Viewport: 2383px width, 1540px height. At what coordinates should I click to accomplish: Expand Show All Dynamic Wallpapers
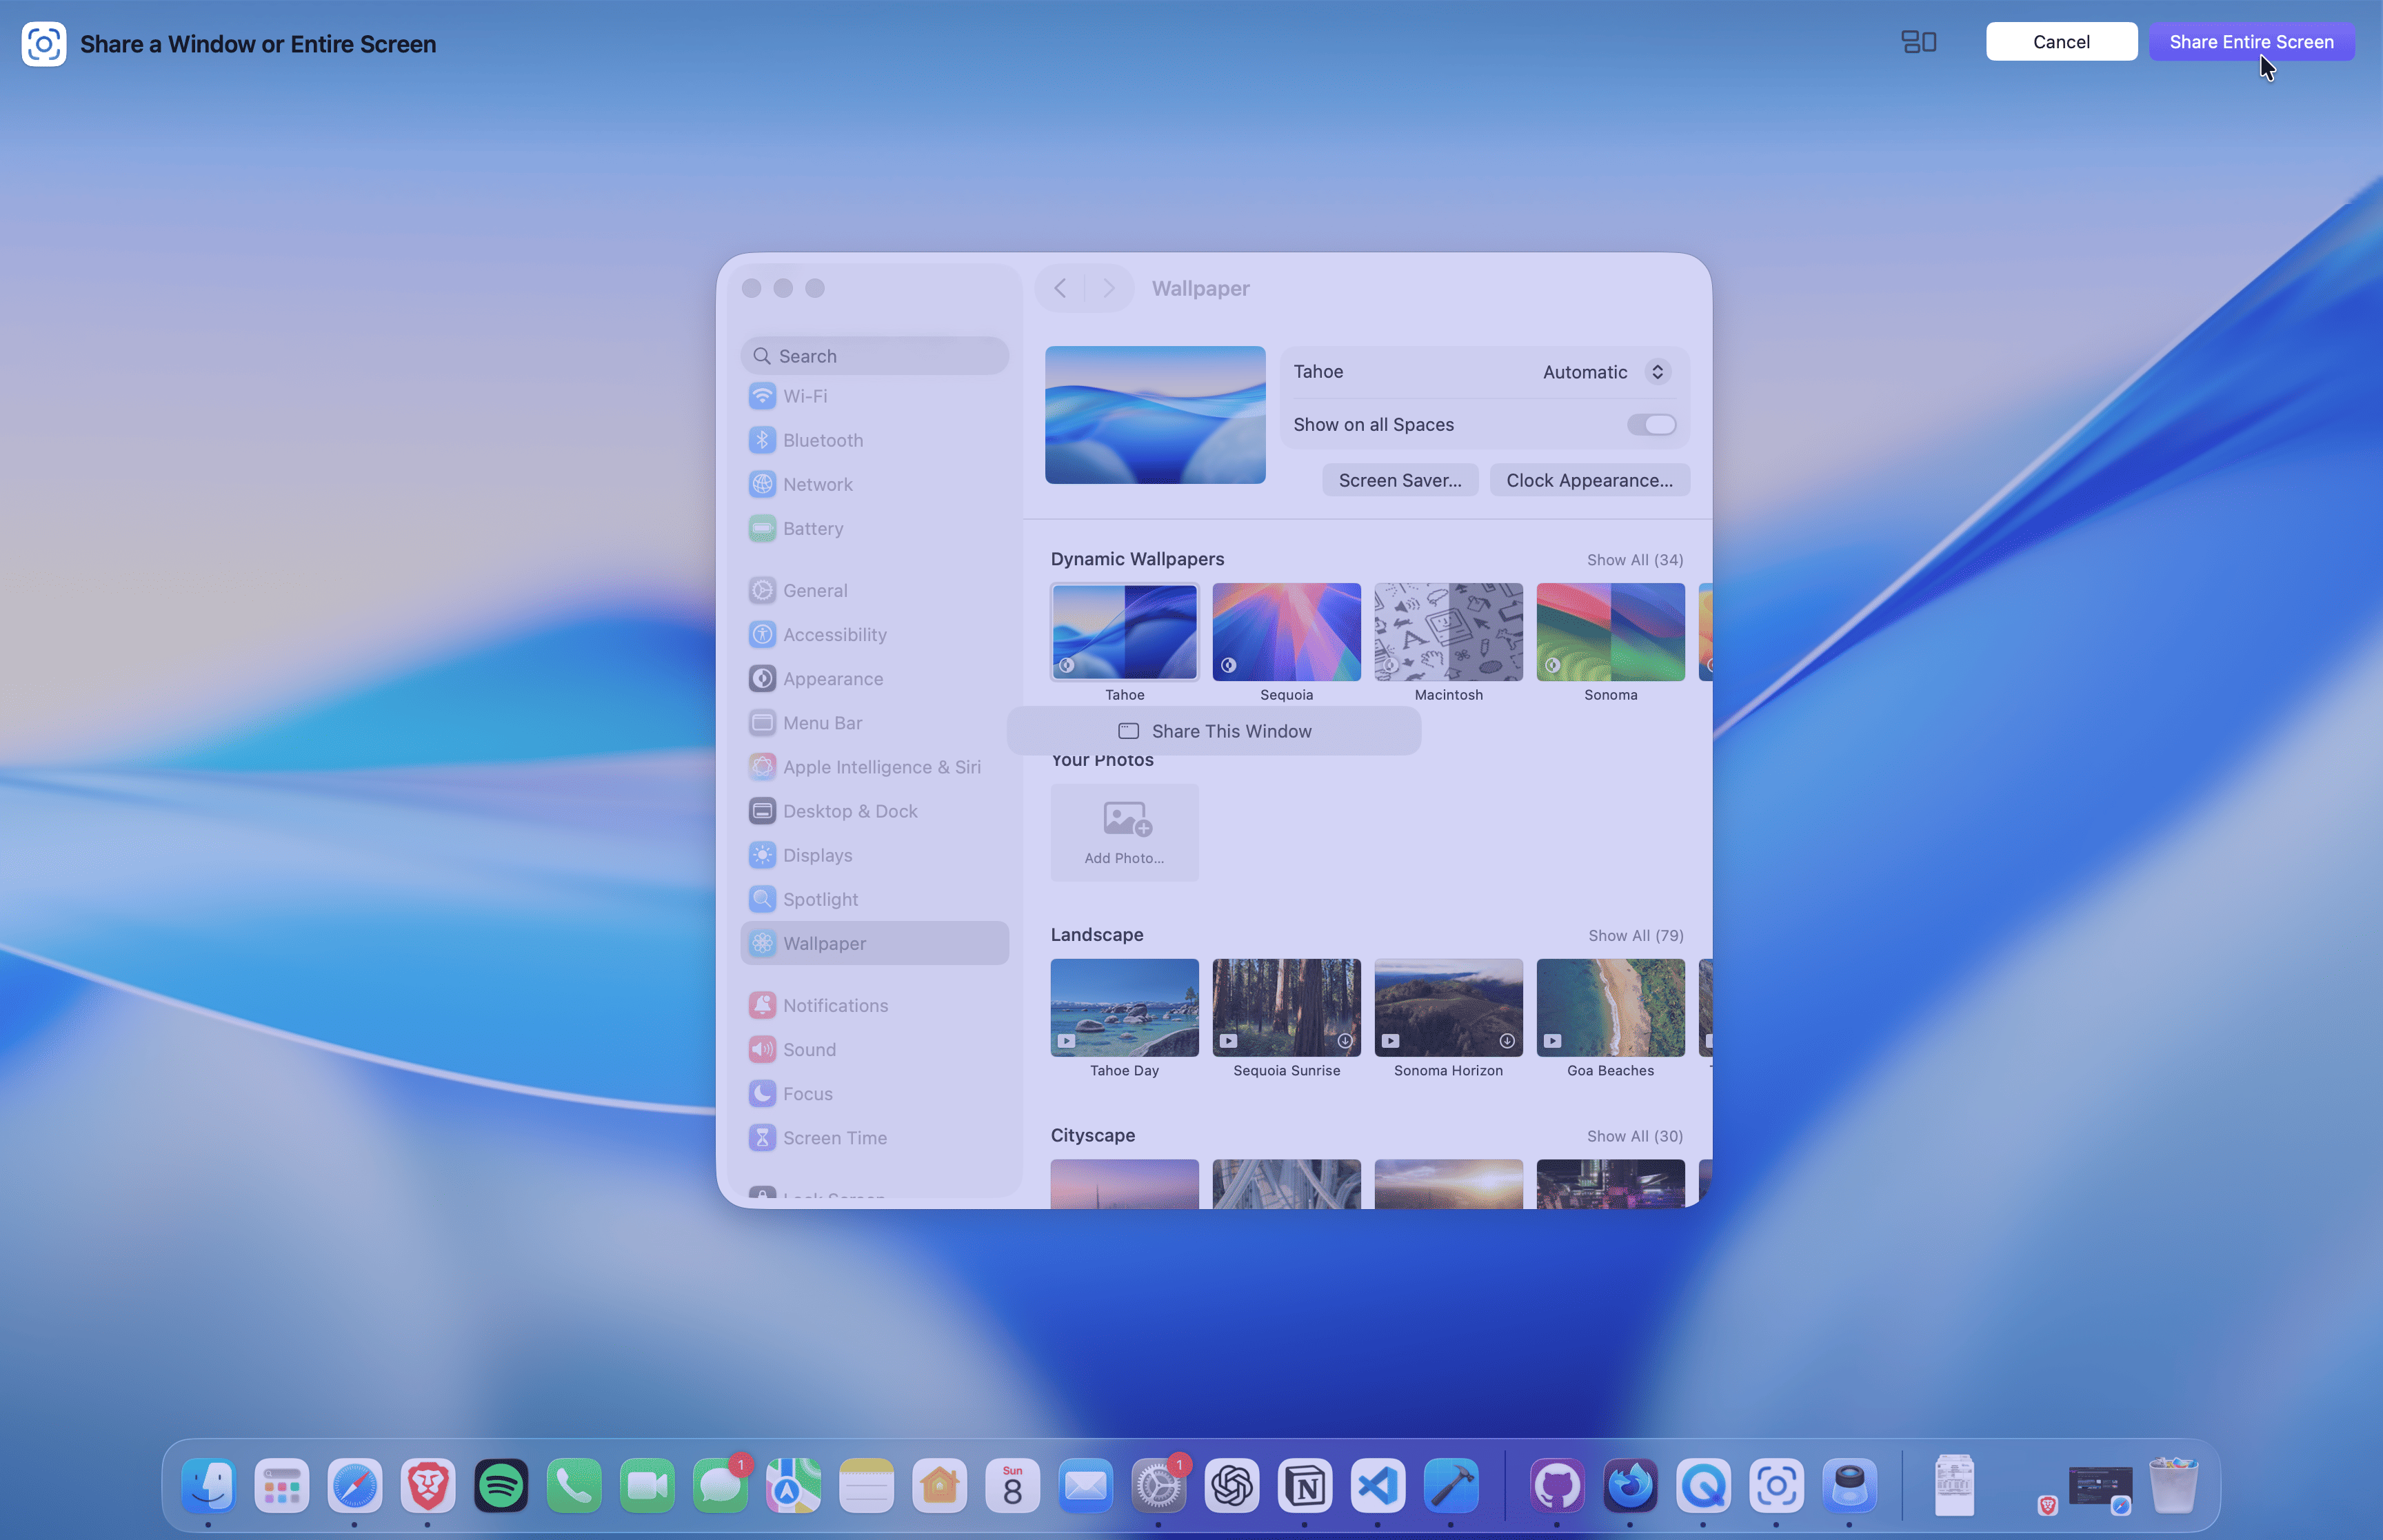coord(1634,559)
